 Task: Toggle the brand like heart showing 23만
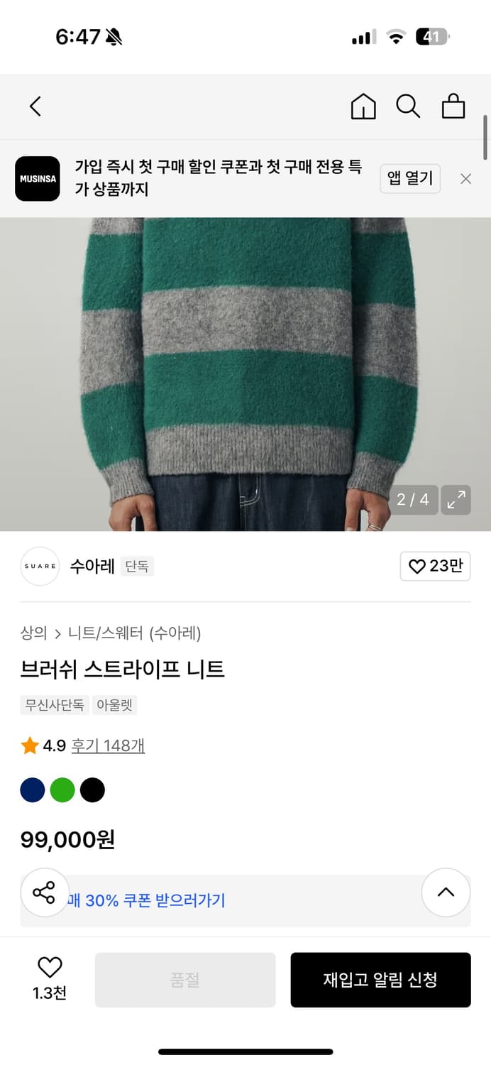click(435, 566)
